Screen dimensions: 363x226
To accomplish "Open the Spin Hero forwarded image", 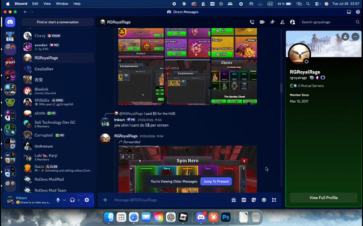I will pos(188,169).
